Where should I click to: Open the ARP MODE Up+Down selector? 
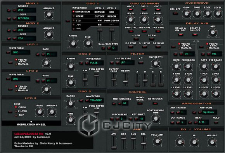coord(209,112)
